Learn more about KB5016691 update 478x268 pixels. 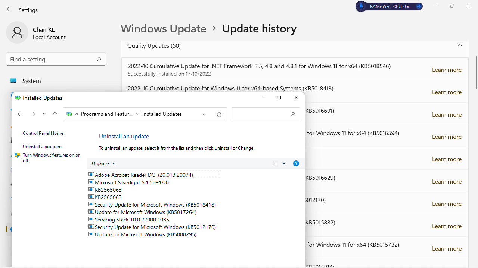click(447, 115)
